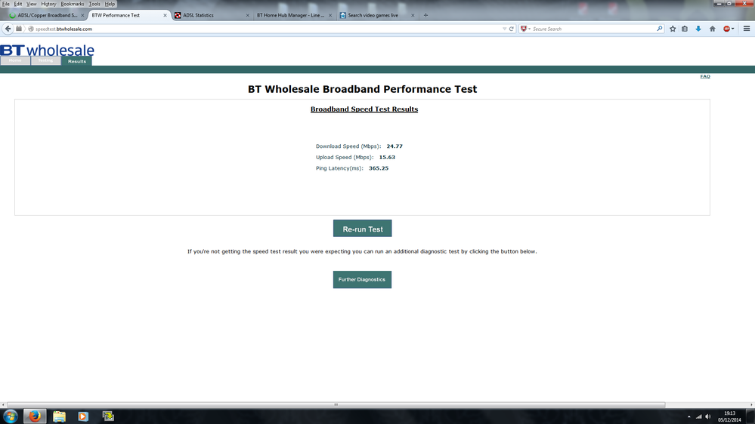Screen dimensions: 755x424
Task: Open the Tools menu
Action: (x=94, y=4)
